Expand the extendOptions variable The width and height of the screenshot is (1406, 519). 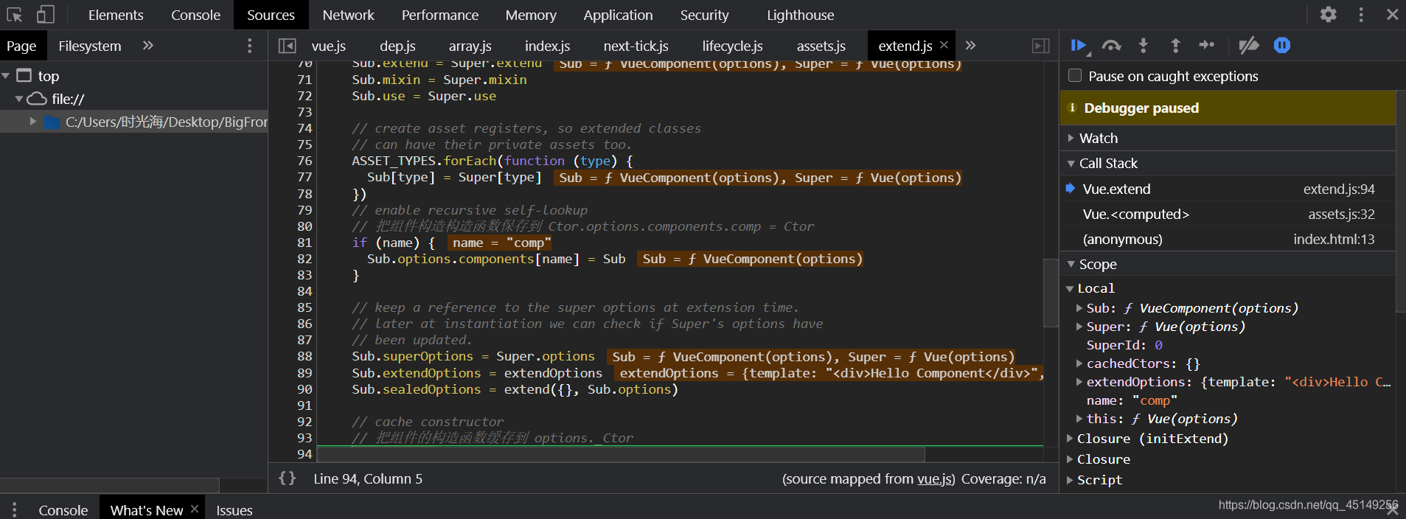coord(1079,382)
